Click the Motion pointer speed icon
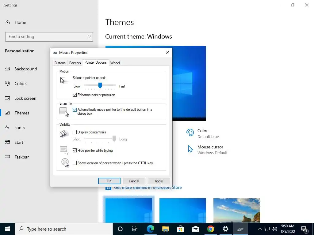The image size is (314, 235). click(64, 80)
